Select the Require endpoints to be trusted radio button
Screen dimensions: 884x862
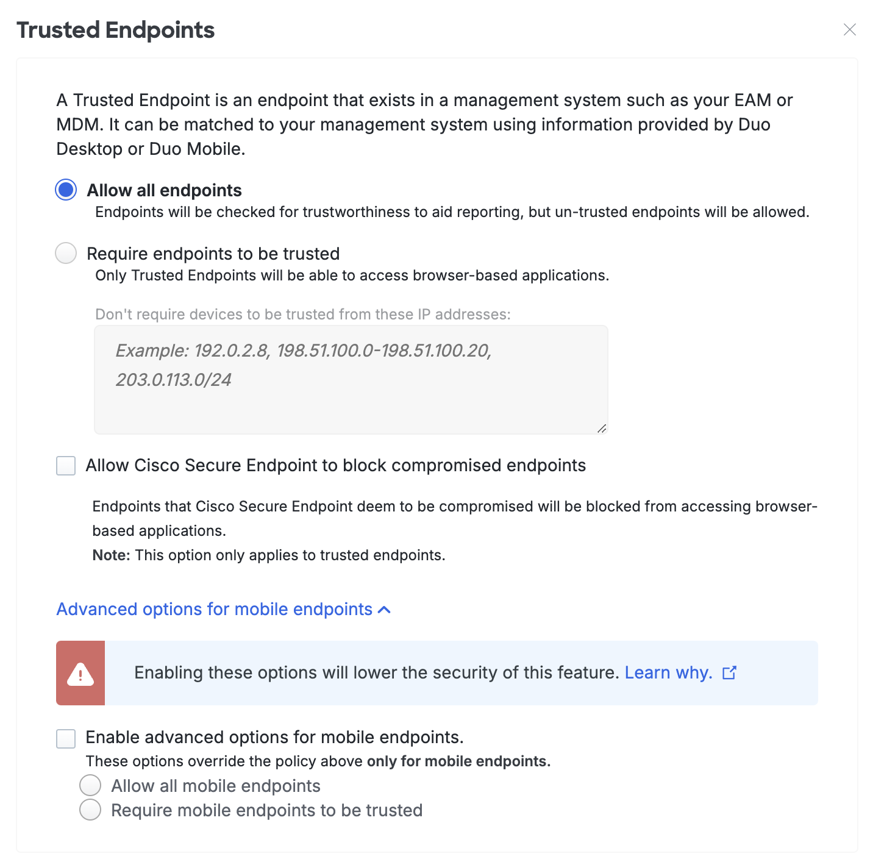click(x=66, y=253)
